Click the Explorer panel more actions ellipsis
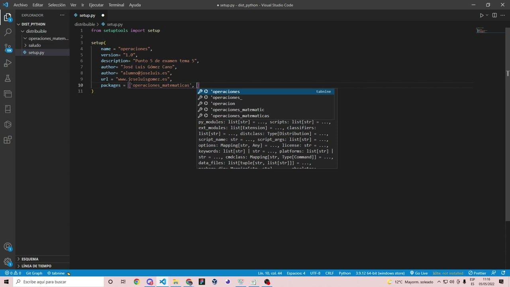Viewport: 510px width, 287px height. [x=62, y=15]
